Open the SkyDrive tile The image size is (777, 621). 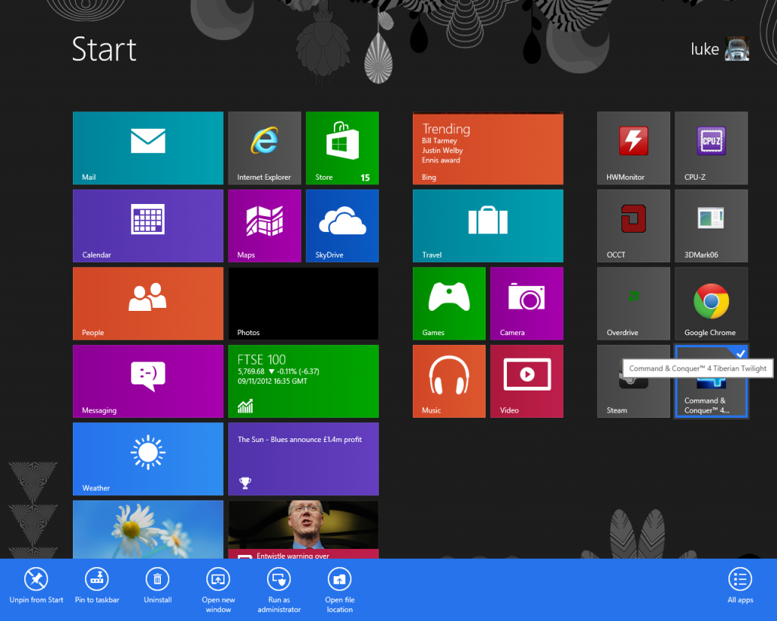(342, 226)
